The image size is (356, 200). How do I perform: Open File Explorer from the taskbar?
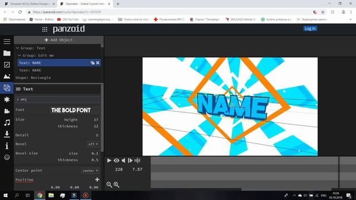point(51,195)
